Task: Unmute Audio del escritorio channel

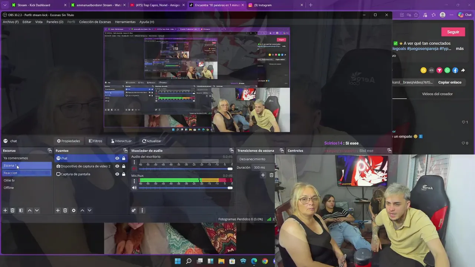Action: click(x=134, y=169)
